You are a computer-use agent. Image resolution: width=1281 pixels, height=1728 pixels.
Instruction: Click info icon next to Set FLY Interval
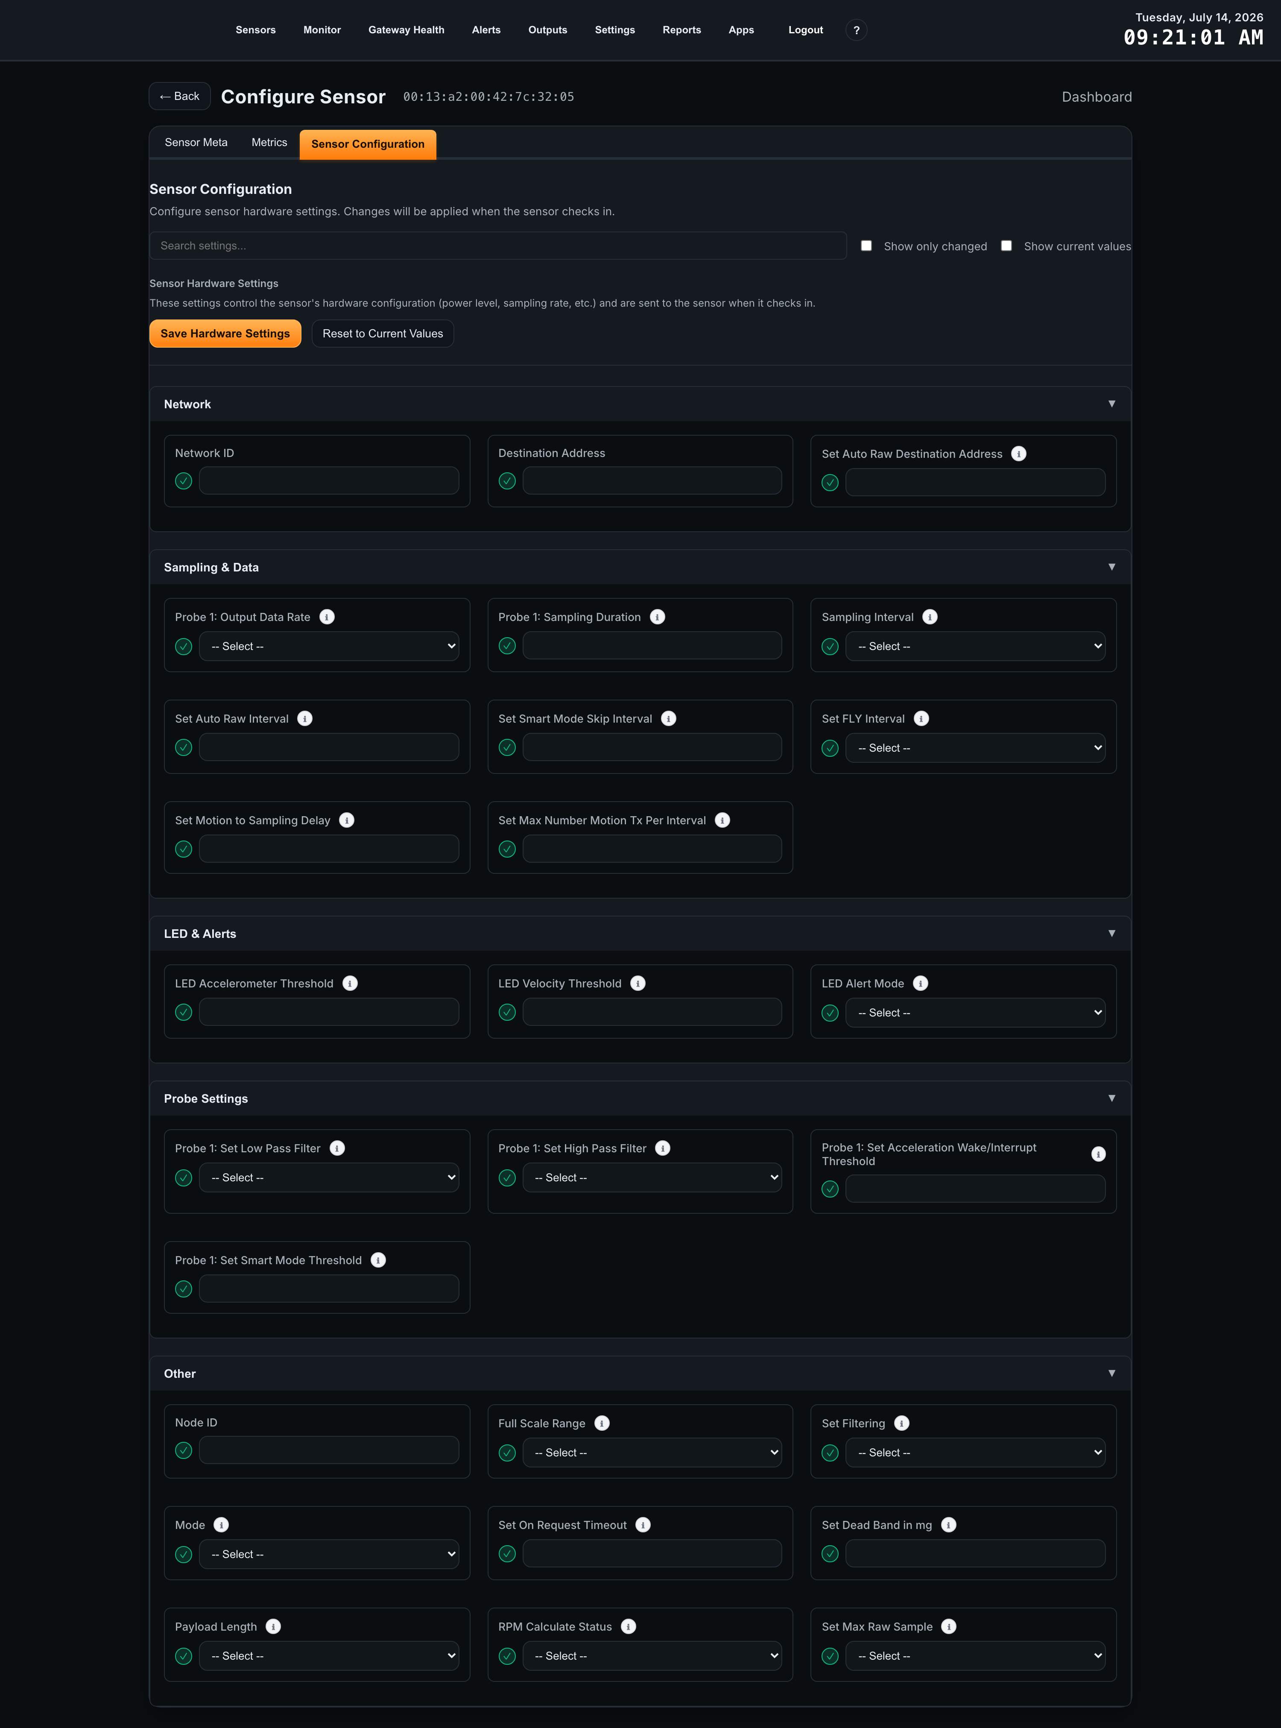click(x=921, y=718)
